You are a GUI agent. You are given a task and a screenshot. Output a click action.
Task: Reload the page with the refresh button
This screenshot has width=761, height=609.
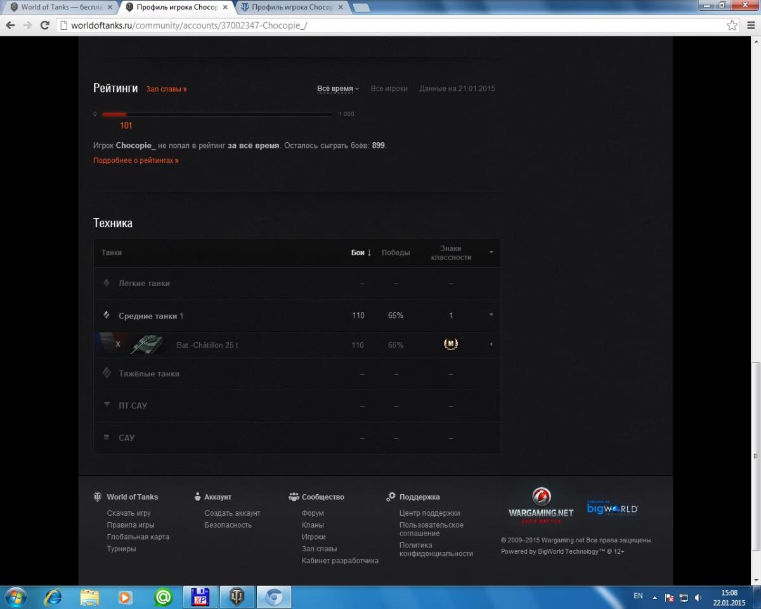click(44, 25)
